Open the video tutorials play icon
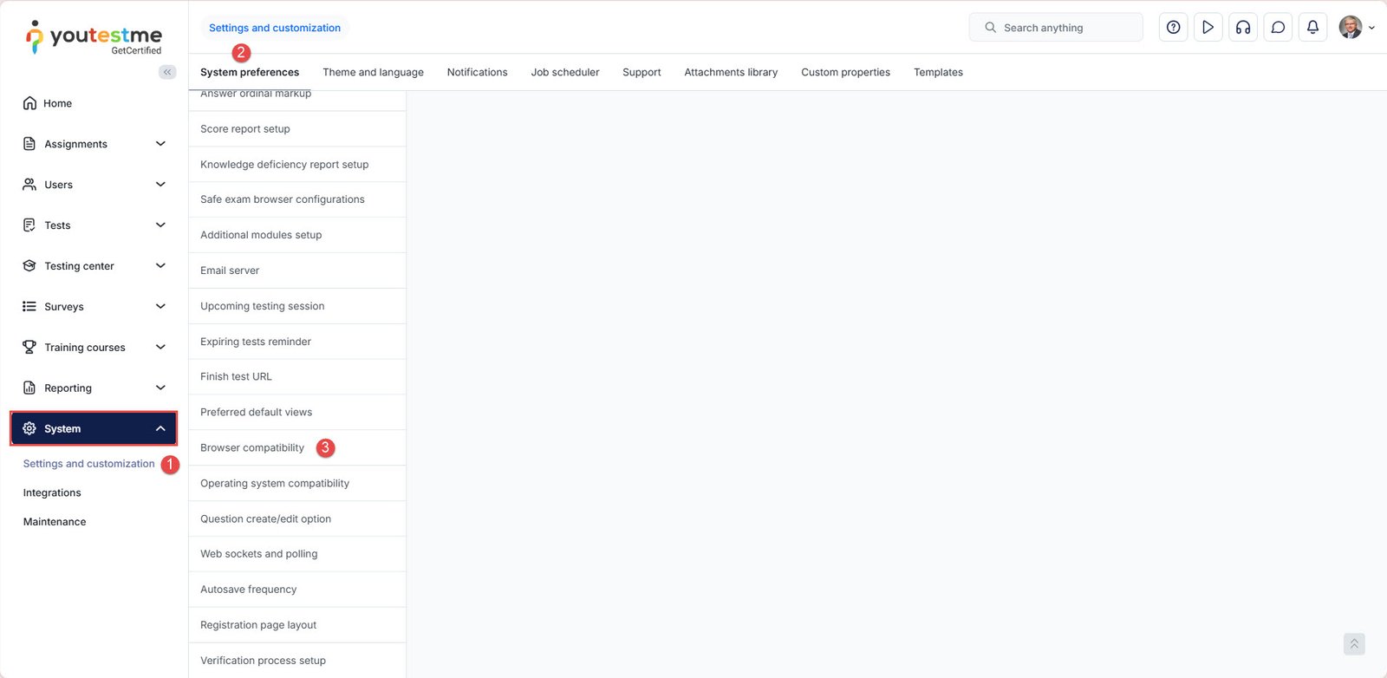The width and height of the screenshot is (1387, 678). 1208,28
